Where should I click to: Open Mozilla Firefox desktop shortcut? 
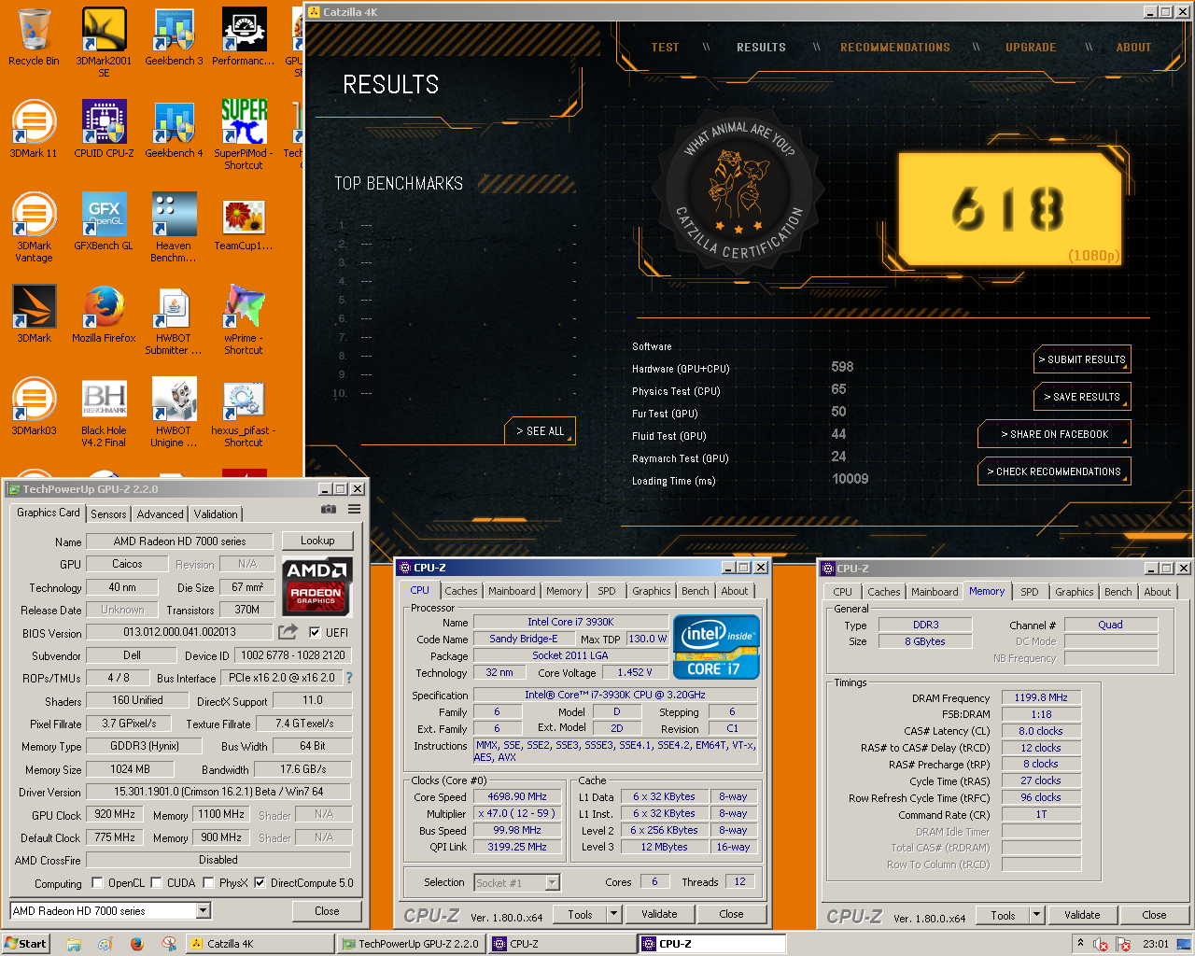[x=104, y=315]
